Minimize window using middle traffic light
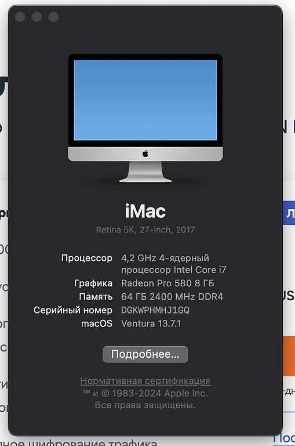 [37, 17]
